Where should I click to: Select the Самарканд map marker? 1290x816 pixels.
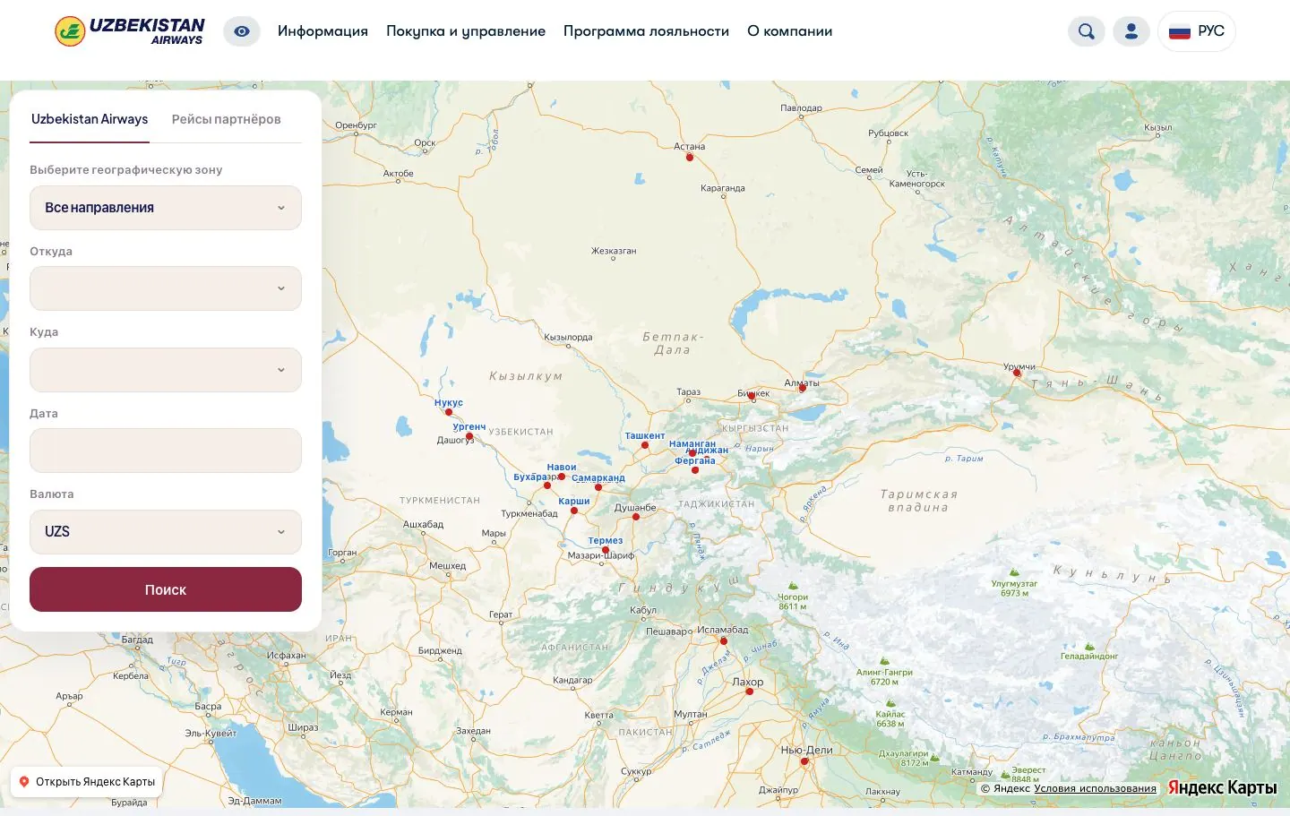point(598,487)
